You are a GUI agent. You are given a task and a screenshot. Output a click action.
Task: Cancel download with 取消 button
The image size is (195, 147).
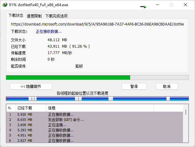(167, 86)
